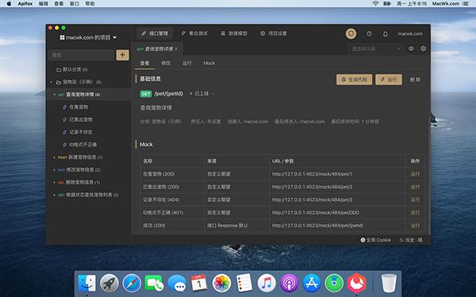Open the notification bell icon
476x297 pixels.
click(x=385, y=34)
